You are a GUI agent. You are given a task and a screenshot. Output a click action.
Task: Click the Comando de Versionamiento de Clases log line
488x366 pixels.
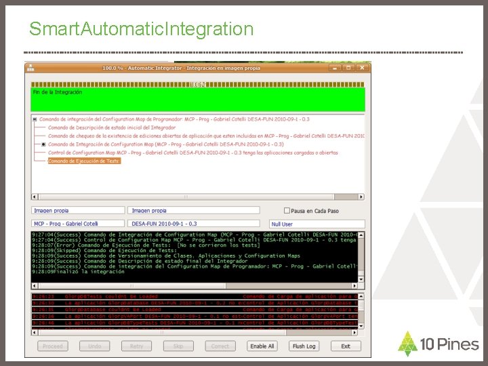(x=166, y=256)
